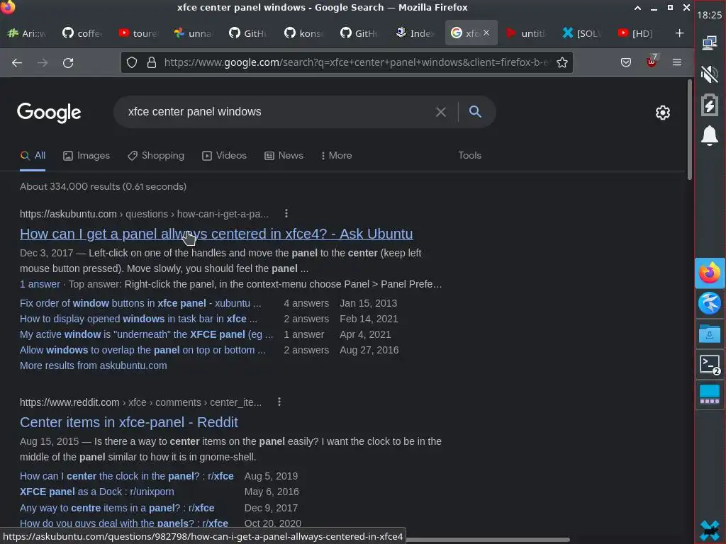726x544 pixels.
Task: Select the Shopping search filter
Action: tap(156, 155)
